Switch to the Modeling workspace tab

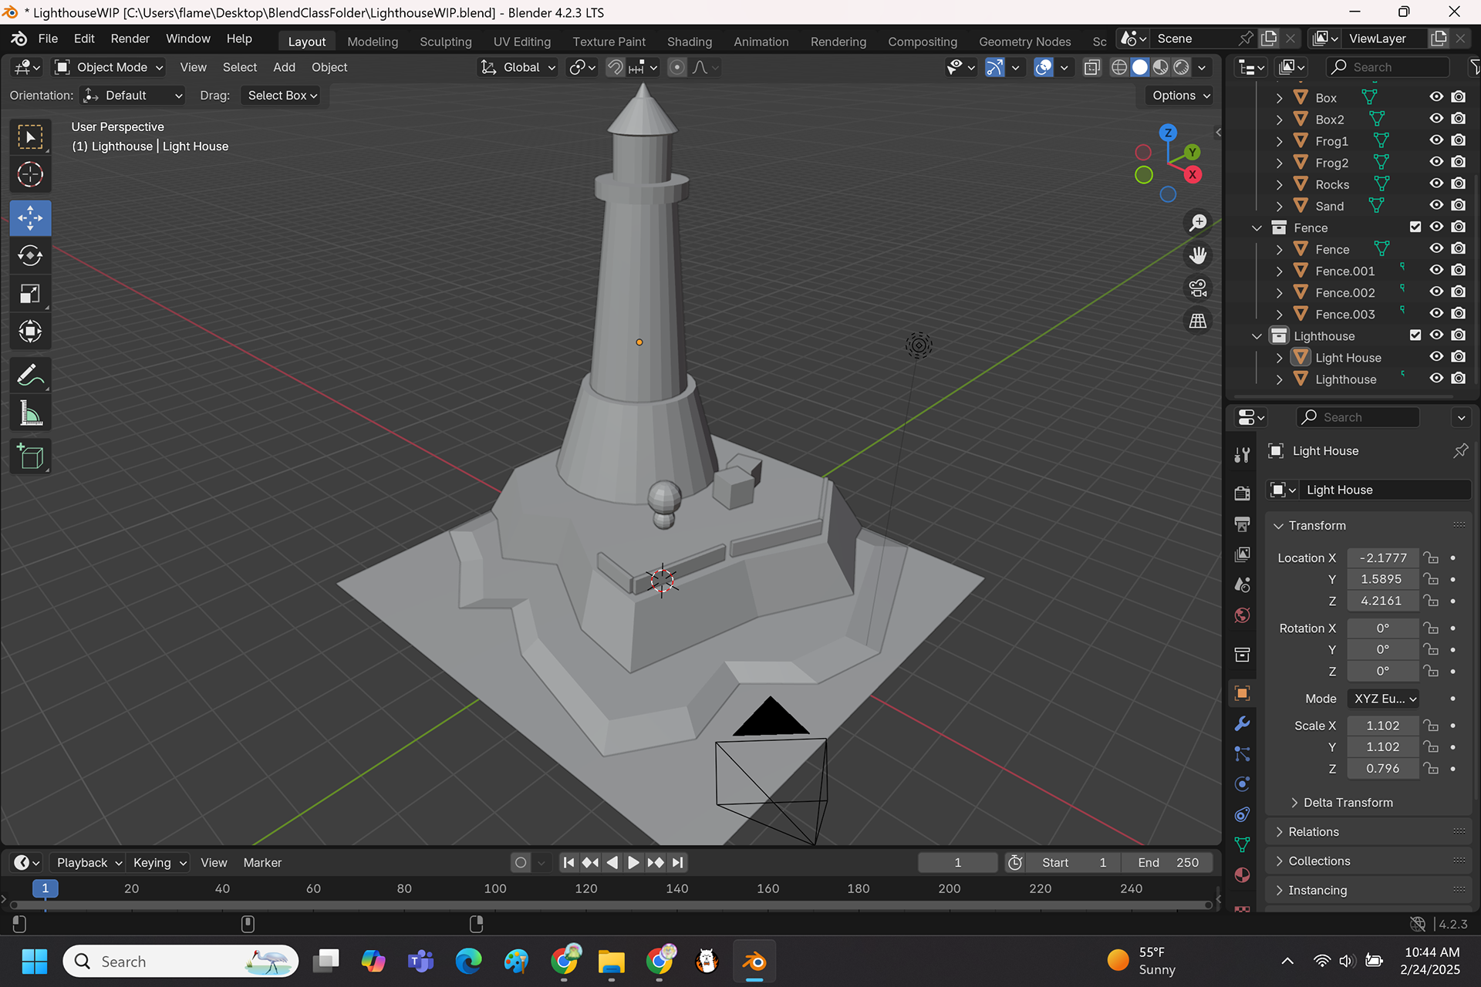pyautogui.click(x=373, y=42)
